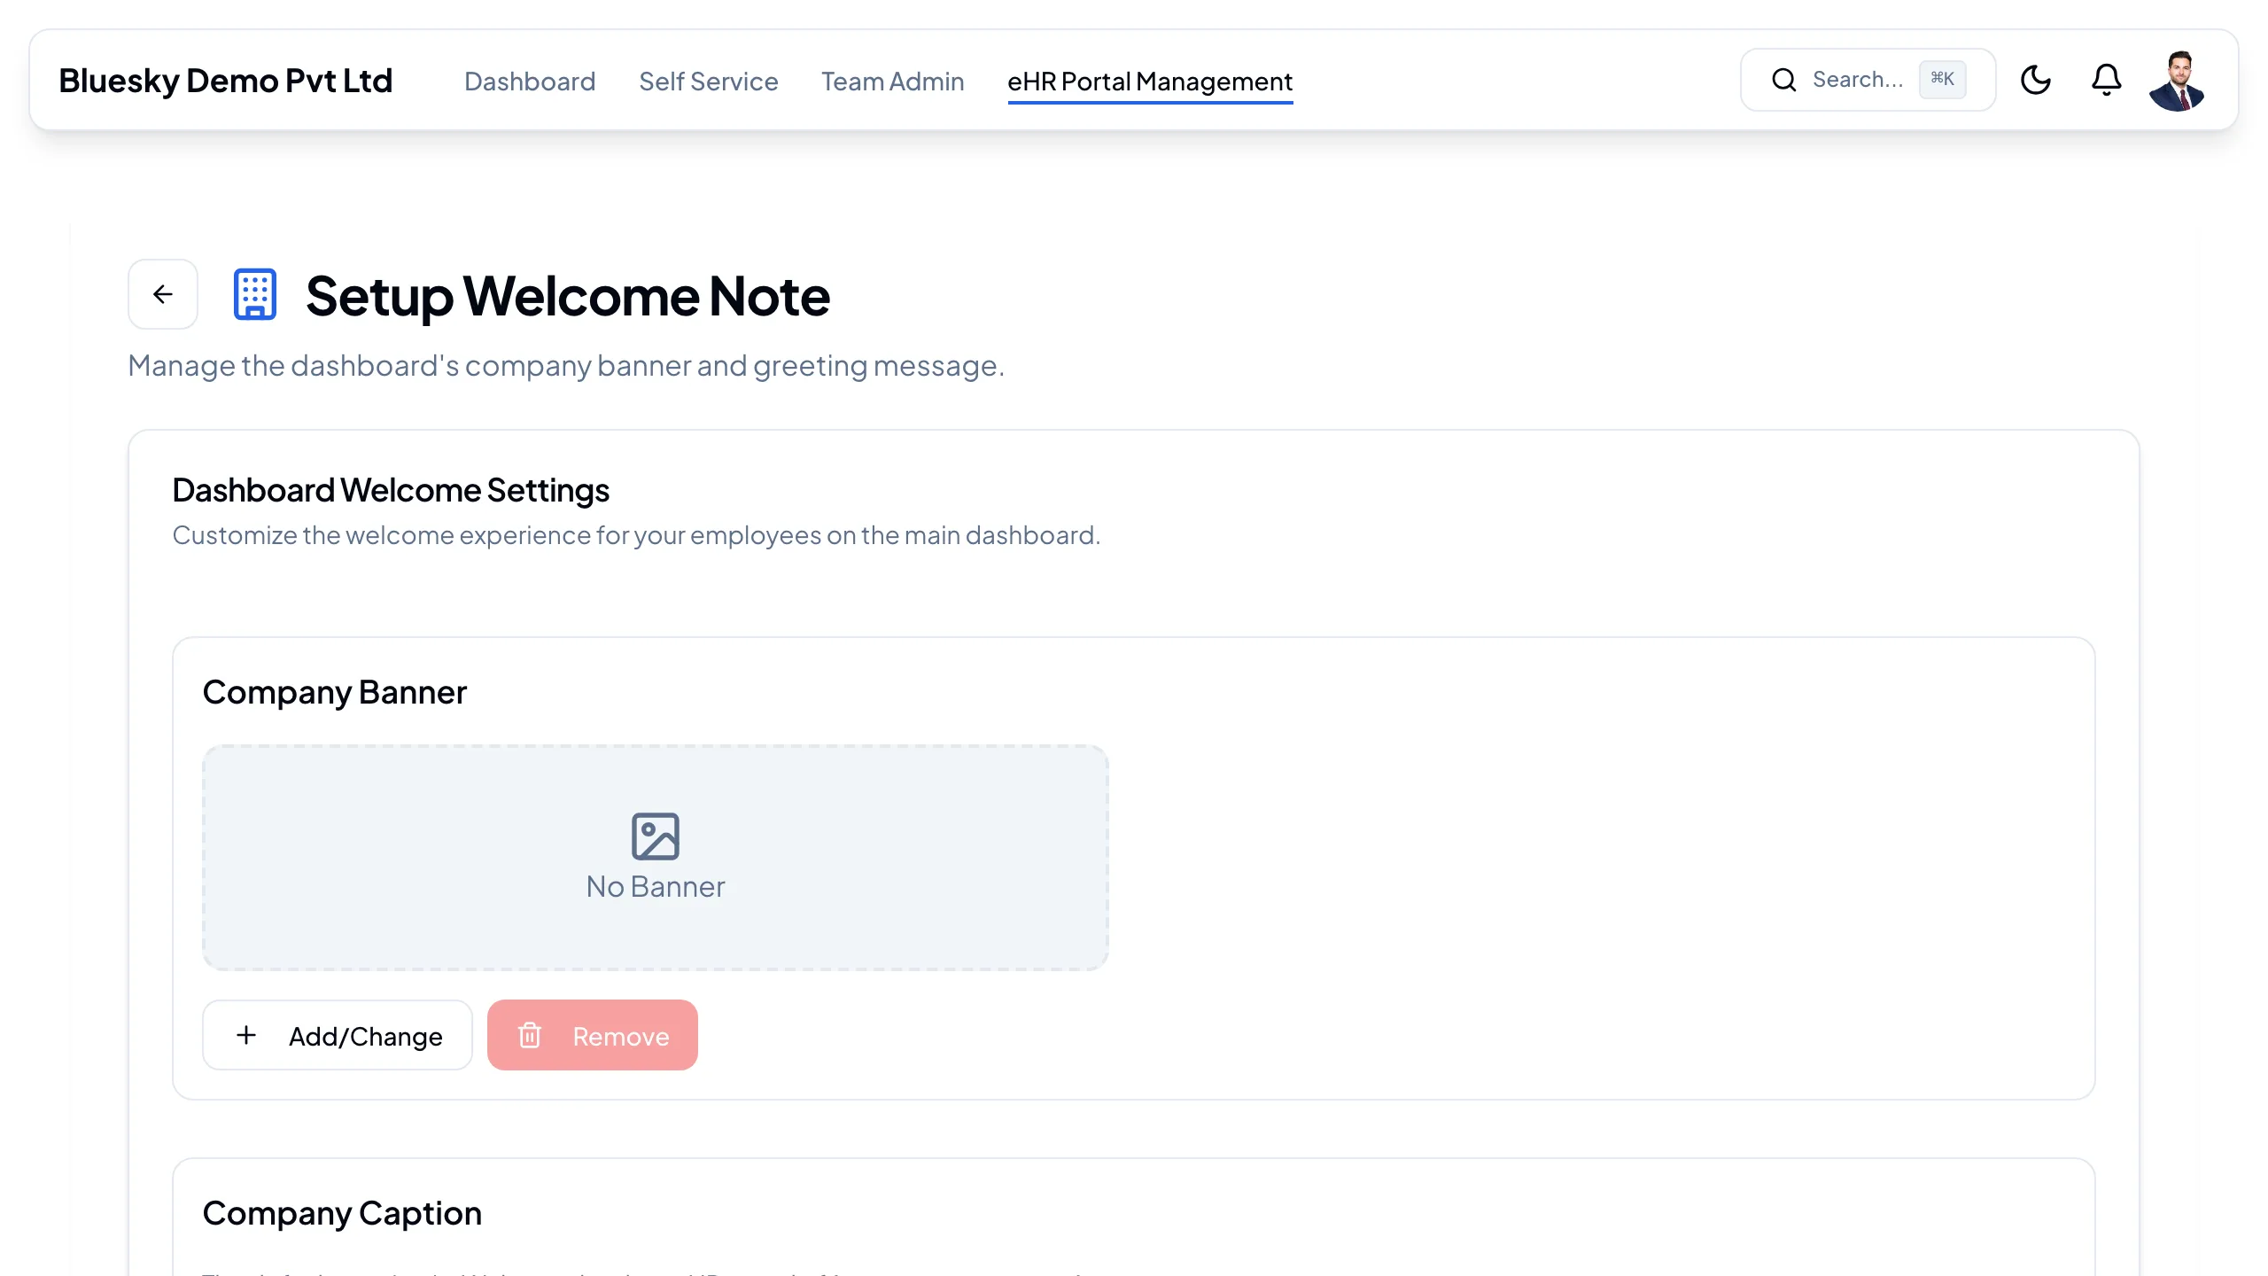Click the Remove banner button
Viewport: 2268px width, 1276px height.
coord(593,1035)
